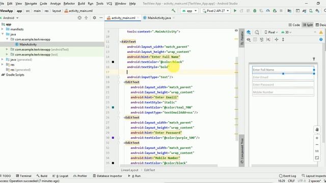Image resolution: width=326 pixels, height=183 pixels.
Task: Open the AVD Manager icon in the toolbar
Action: (x=311, y=11)
